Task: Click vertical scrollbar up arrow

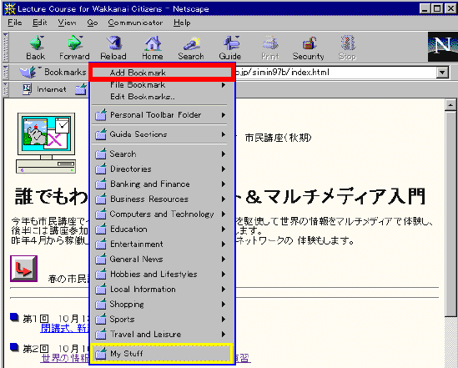Action: (x=450, y=104)
